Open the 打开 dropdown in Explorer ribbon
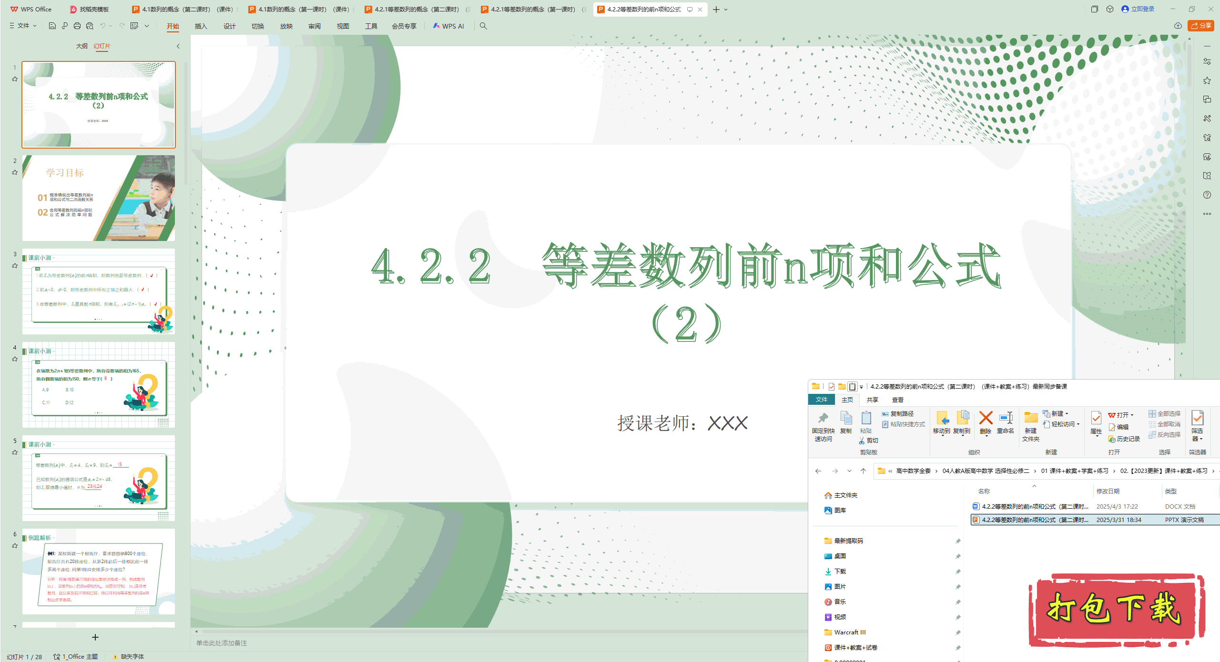Image resolution: width=1220 pixels, height=662 pixels. click(1121, 415)
